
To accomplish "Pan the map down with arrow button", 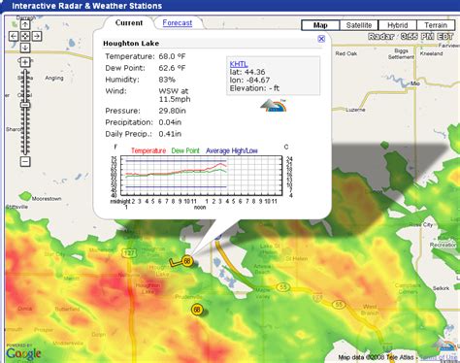I will pos(25,48).
